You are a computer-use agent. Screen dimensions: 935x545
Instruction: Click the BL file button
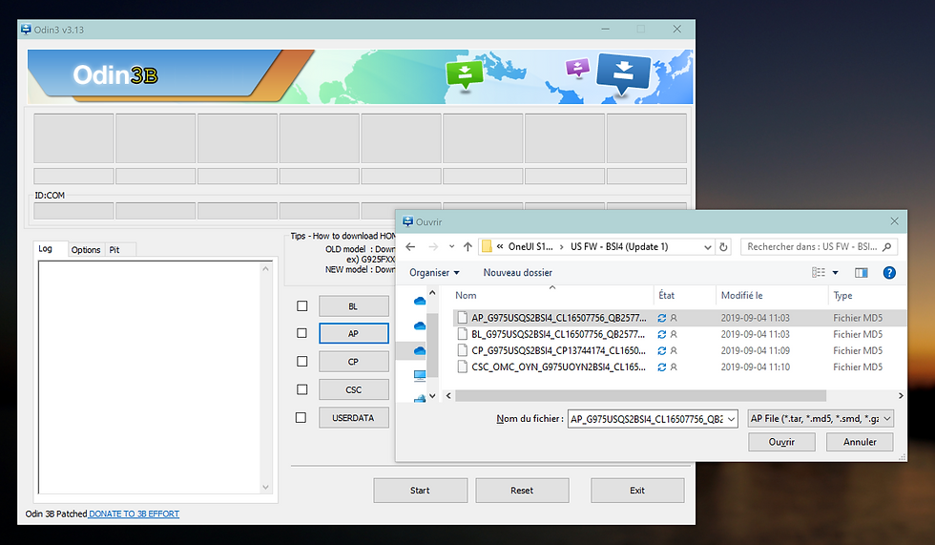tap(354, 305)
